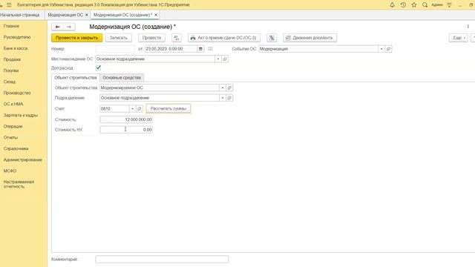475x267 pixels.
Task: Click Рассчитать суммы button
Action: pos(168,109)
